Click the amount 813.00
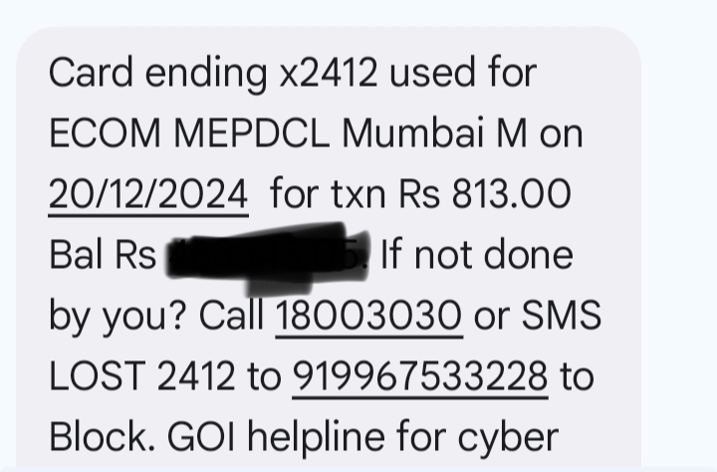This screenshot has width=717, height=472. tap(511, 194)
